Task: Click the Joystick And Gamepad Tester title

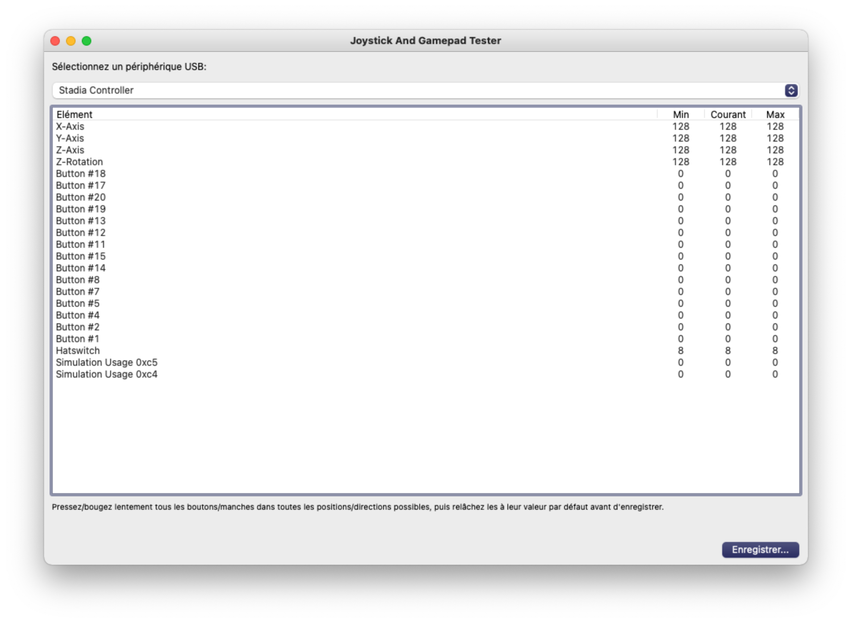Action: [x=426, y=41]
